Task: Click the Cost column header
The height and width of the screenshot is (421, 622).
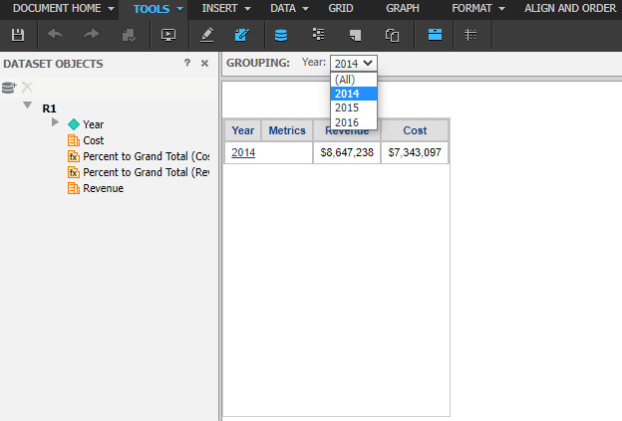Action: pyautogui.click(x=415, y=130)
